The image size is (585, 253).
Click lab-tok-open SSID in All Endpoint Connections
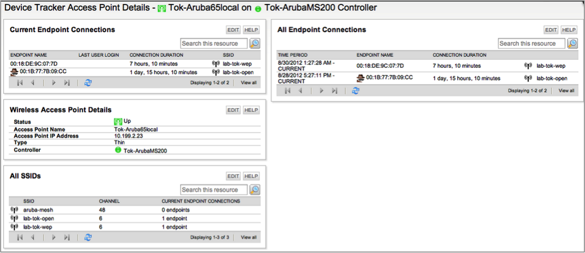coord(552,78)
